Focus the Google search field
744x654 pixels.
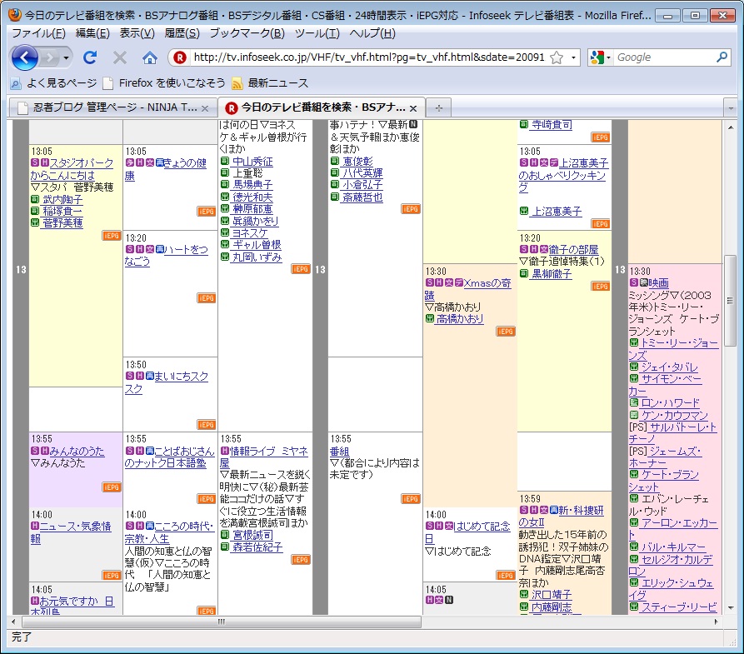coord(664,57)
